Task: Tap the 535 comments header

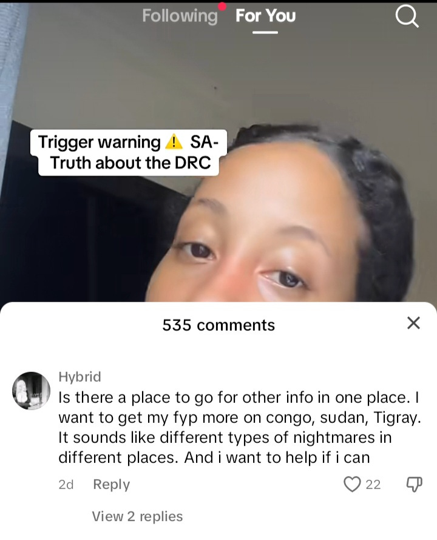Action: 218,325
